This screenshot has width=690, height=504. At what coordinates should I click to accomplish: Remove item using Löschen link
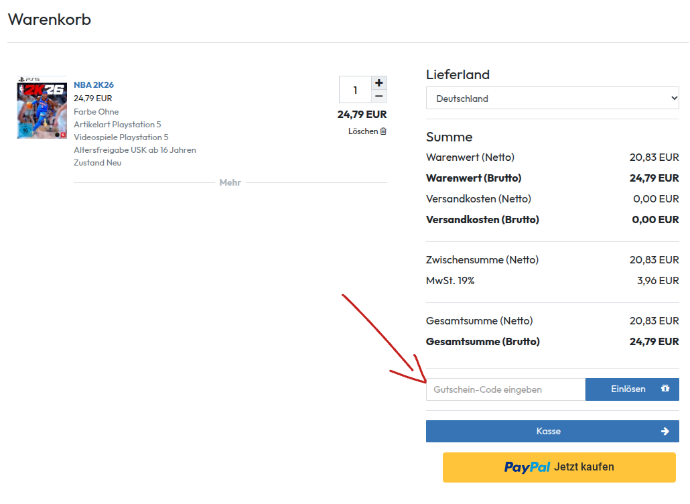[x=367, y=131]
